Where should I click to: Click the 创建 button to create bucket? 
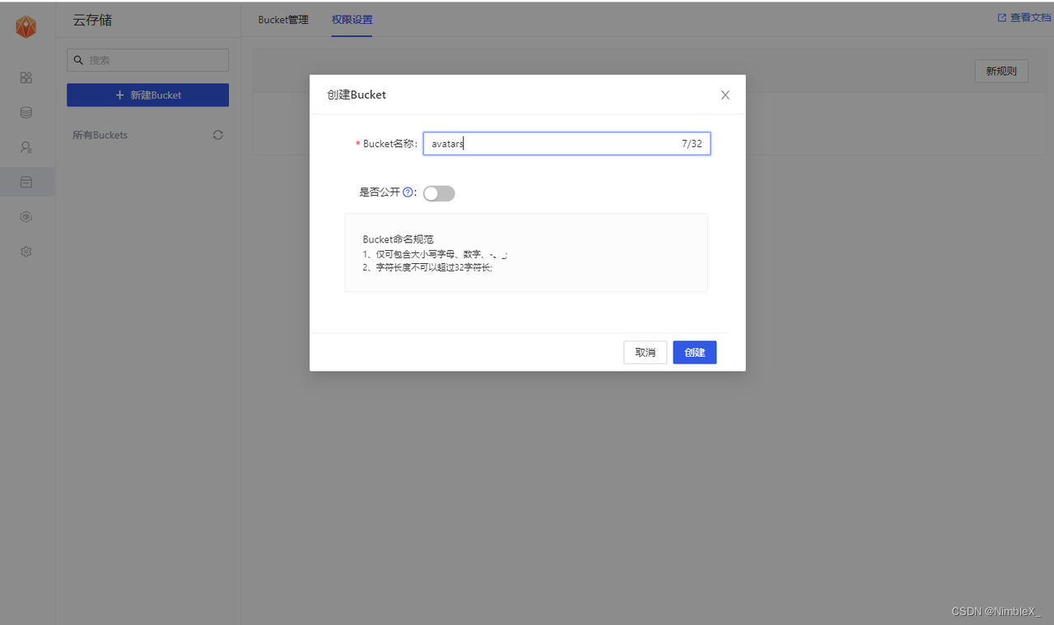[x=694, y=352]
